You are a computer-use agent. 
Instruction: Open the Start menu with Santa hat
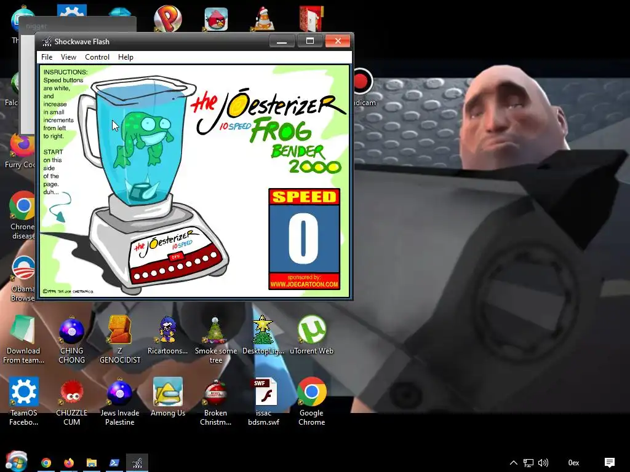click(16, 462)
